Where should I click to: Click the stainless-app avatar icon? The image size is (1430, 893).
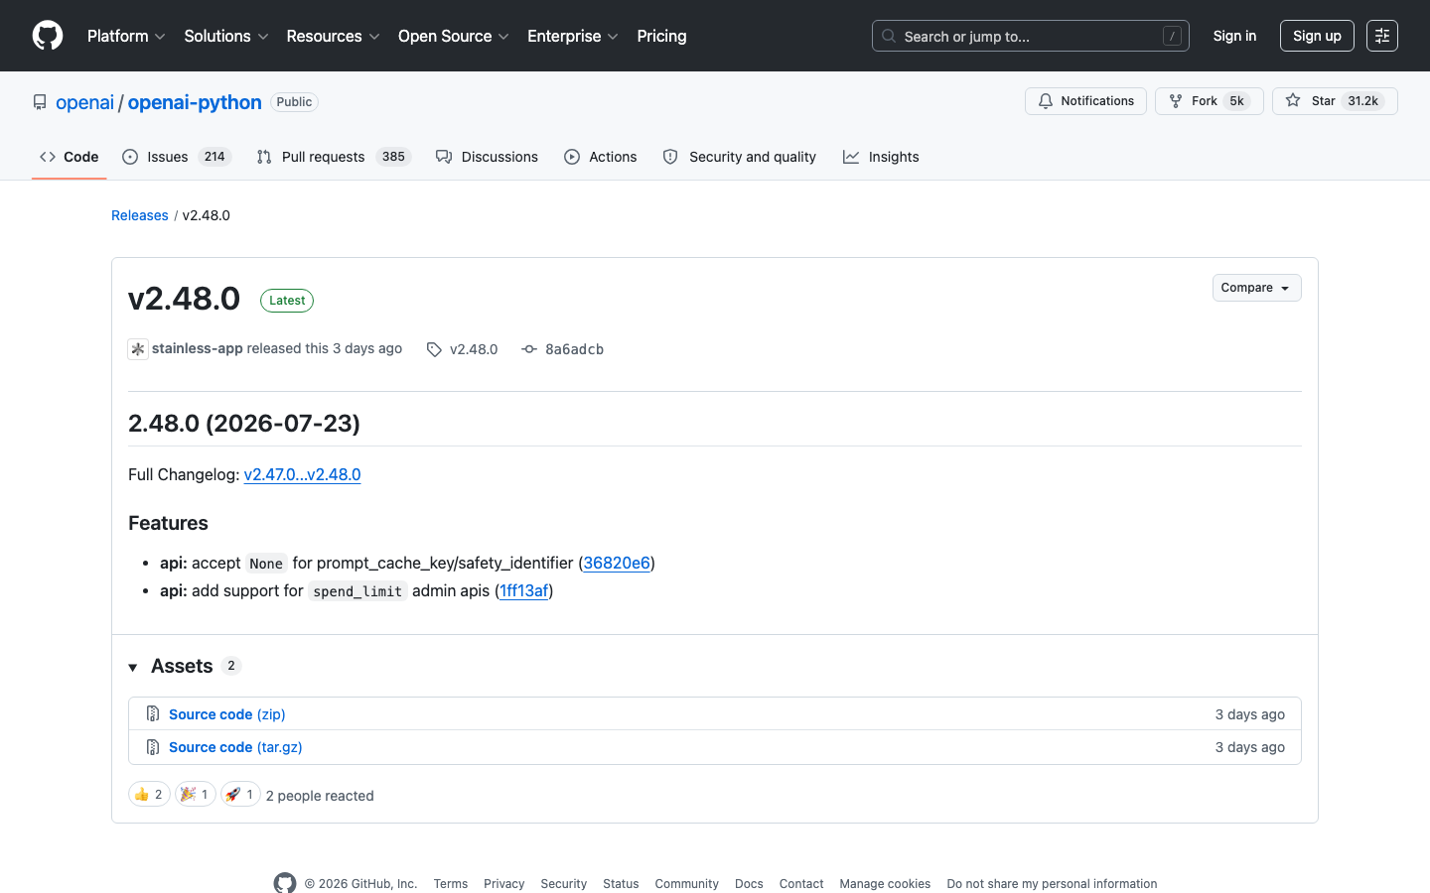point(138,349)
